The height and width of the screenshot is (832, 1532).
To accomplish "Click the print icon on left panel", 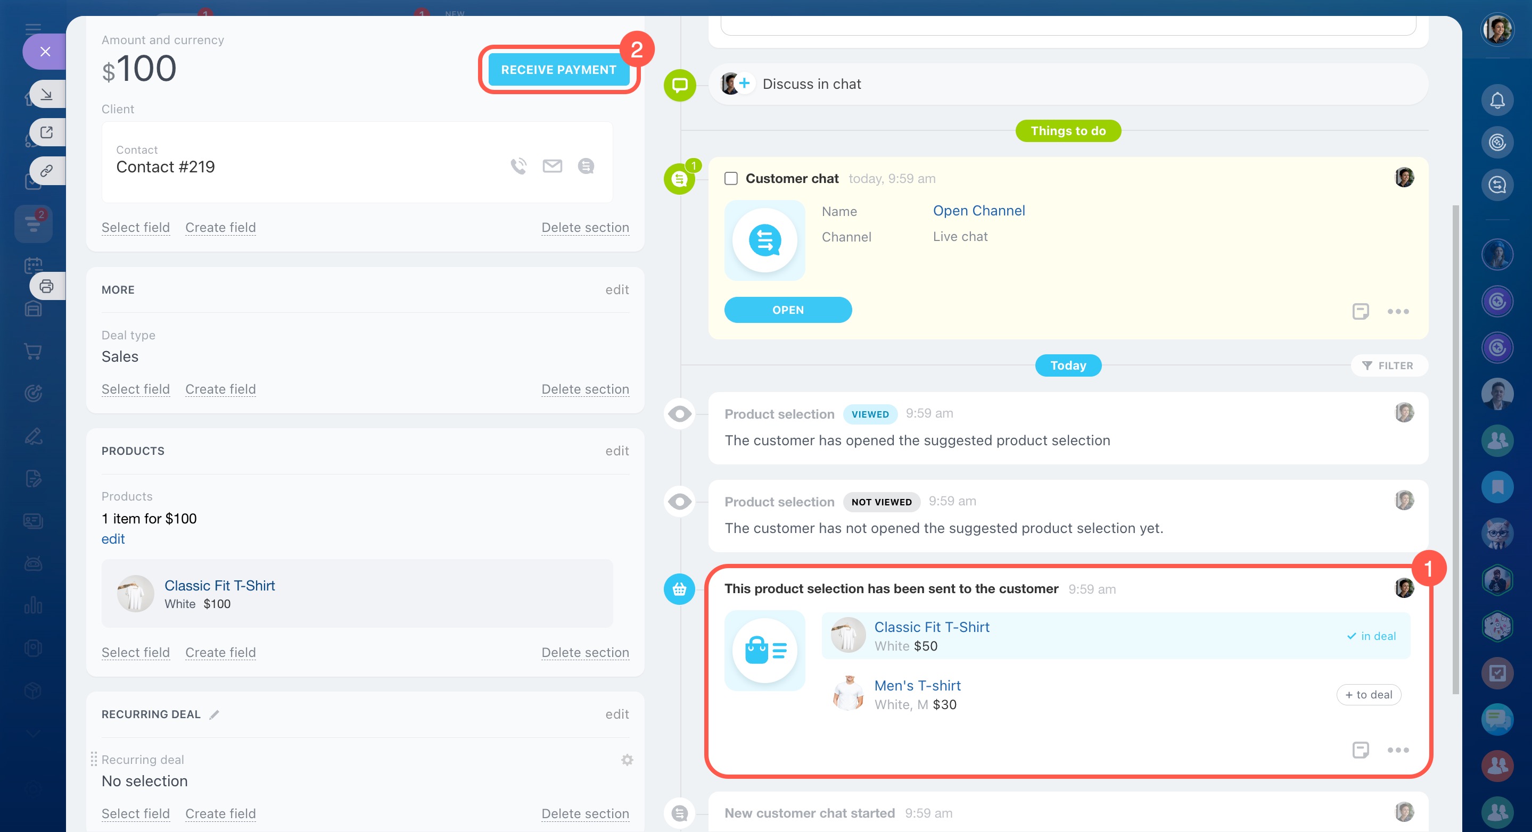I will pyautogui.click(x=46, y=286).
